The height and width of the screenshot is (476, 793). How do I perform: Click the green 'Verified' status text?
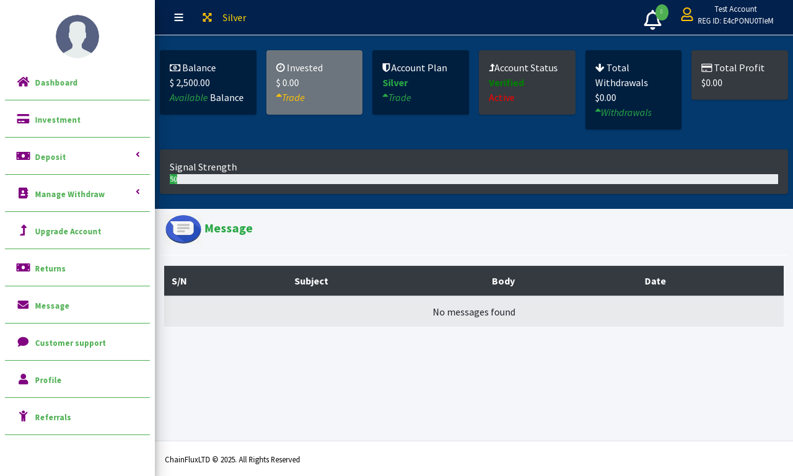506,82
